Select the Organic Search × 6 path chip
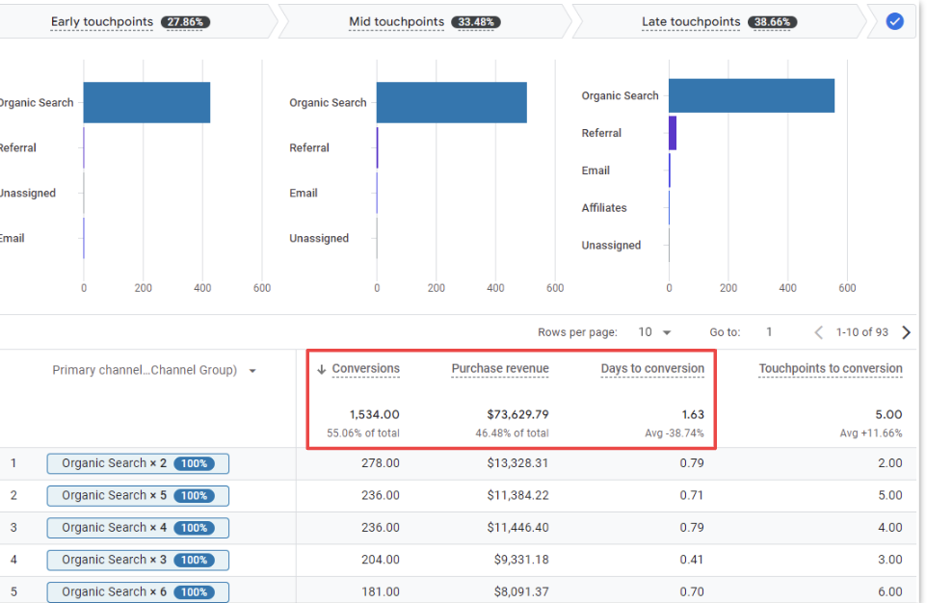This screenshot has width=927, height=603. (138, 591)
